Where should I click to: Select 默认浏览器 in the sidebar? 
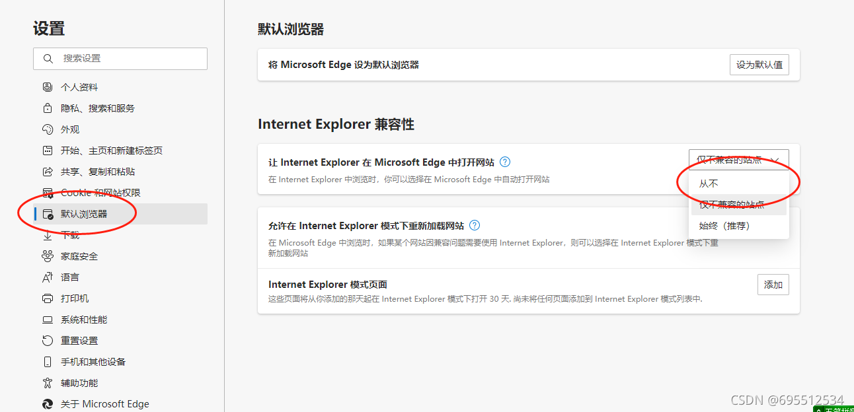(x=120, y=214)
